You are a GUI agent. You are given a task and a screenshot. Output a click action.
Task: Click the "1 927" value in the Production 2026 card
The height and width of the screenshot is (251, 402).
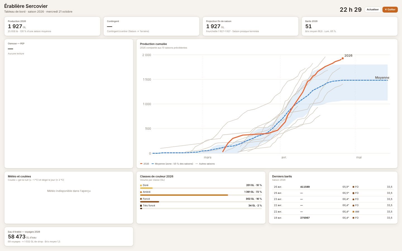pyautogui.click(x=15, y=26)
